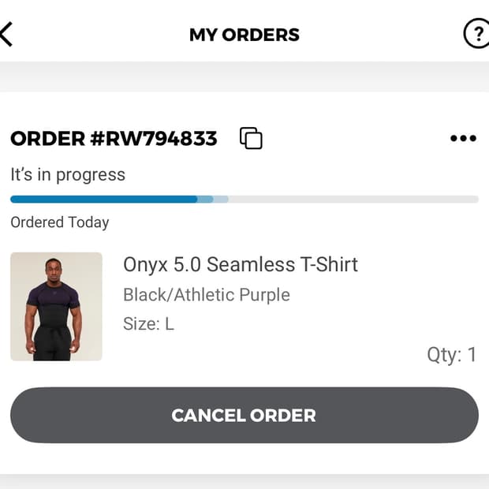Tap the "Qty: 1" quantity label
Screen dimensions: 489x489
click(x=451, y=355)
